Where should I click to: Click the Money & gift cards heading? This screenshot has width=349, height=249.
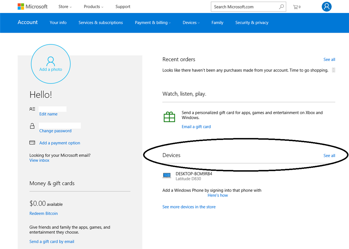coord(52,183)
